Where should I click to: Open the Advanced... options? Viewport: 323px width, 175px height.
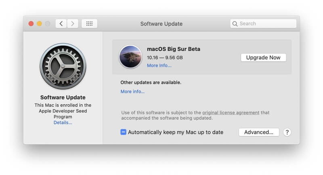[x=259, y=132]
